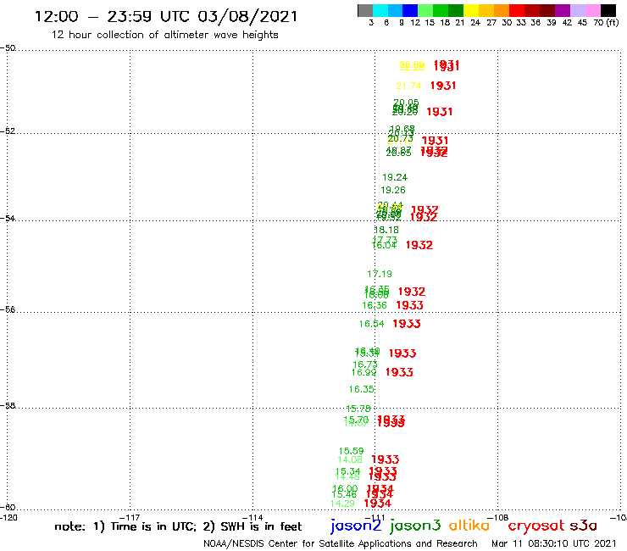Click the 1933 time label beside 16.36
Viewport: 627px width, 551px height.
point(409,305)
